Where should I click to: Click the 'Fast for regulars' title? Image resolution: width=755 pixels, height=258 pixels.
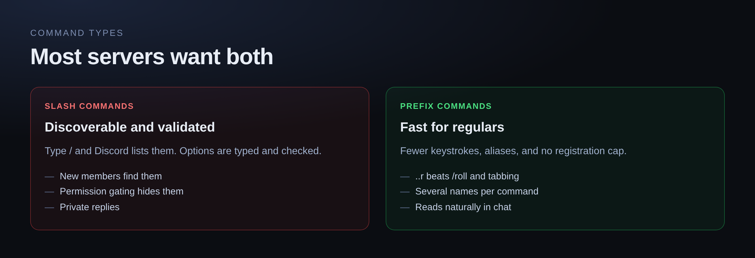tap(452, 127)
